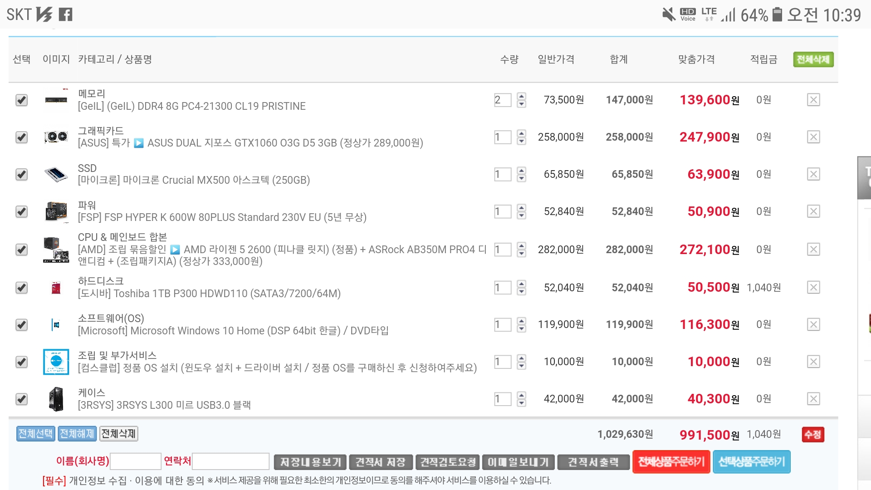Remove the Crucial MX500 SSD item

click(813, 174)
